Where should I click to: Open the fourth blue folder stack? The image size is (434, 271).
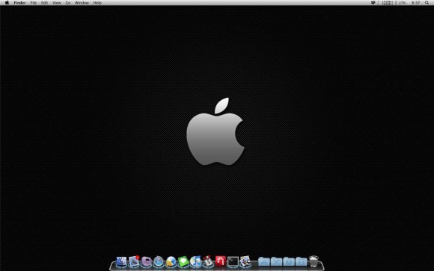point(301,261)
